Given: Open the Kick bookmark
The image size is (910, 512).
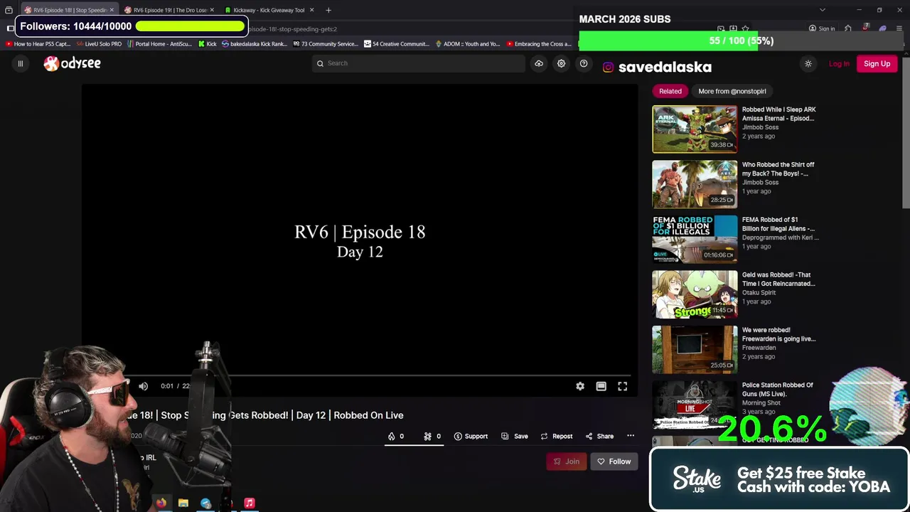Looking at the screenshot, I should pyautogui.click(x=207, y=44).
